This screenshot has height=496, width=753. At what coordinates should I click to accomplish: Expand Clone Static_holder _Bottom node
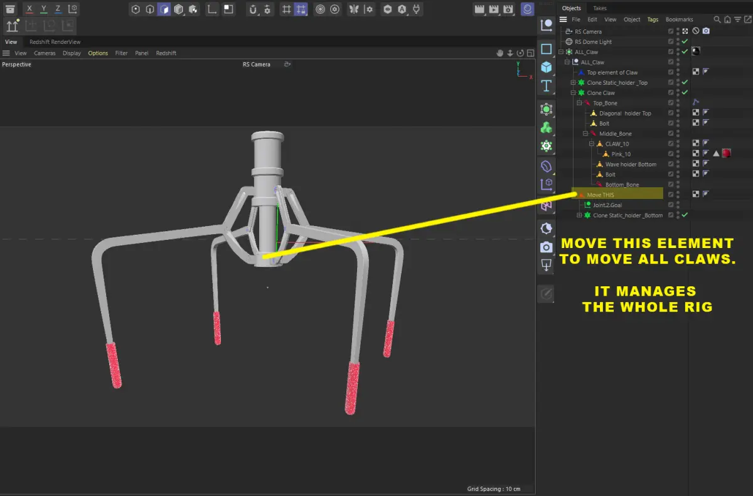[579, 215]
